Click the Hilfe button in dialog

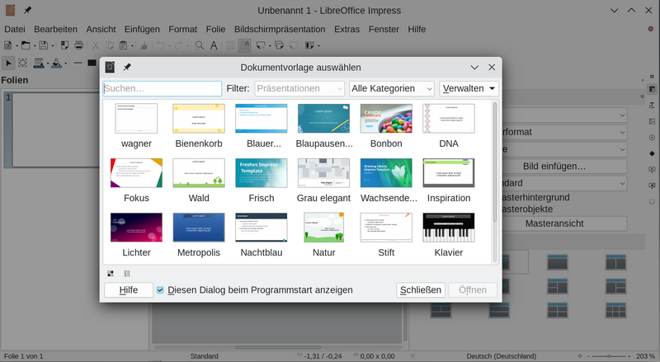tap(129, 290)
